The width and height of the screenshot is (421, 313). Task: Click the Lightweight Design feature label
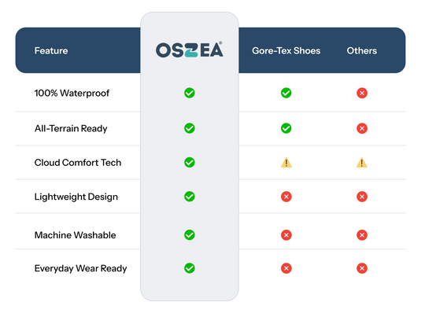(76, 197)
